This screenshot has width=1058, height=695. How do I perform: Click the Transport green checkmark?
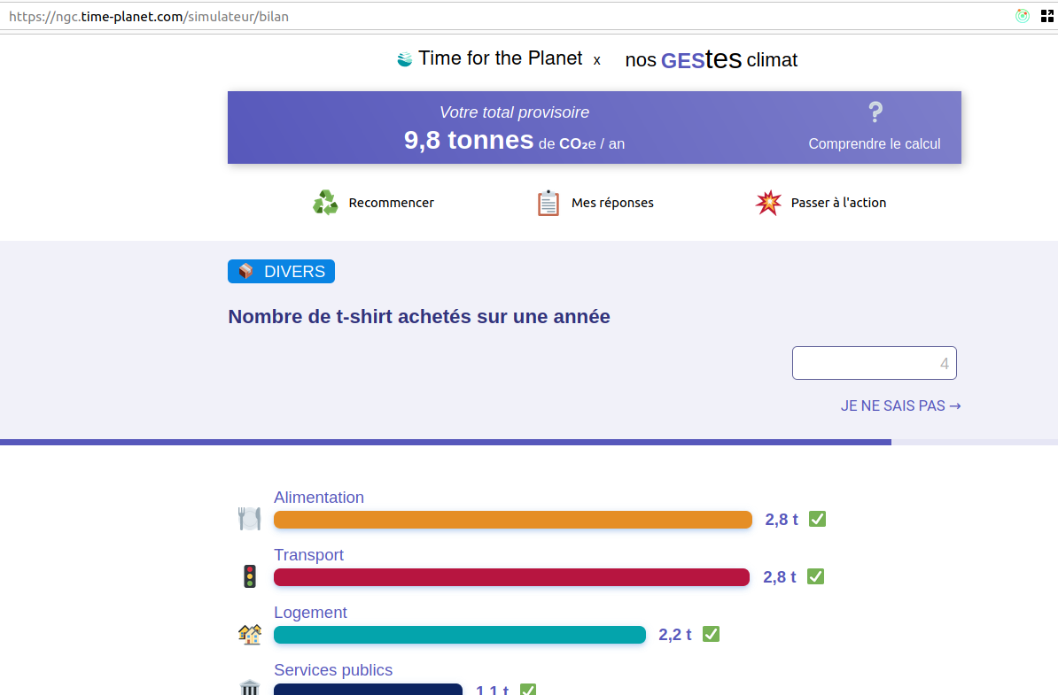[x=815, y=577]
